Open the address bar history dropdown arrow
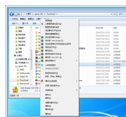Viewport: 126px width, 117px height. tap(111, 14)
